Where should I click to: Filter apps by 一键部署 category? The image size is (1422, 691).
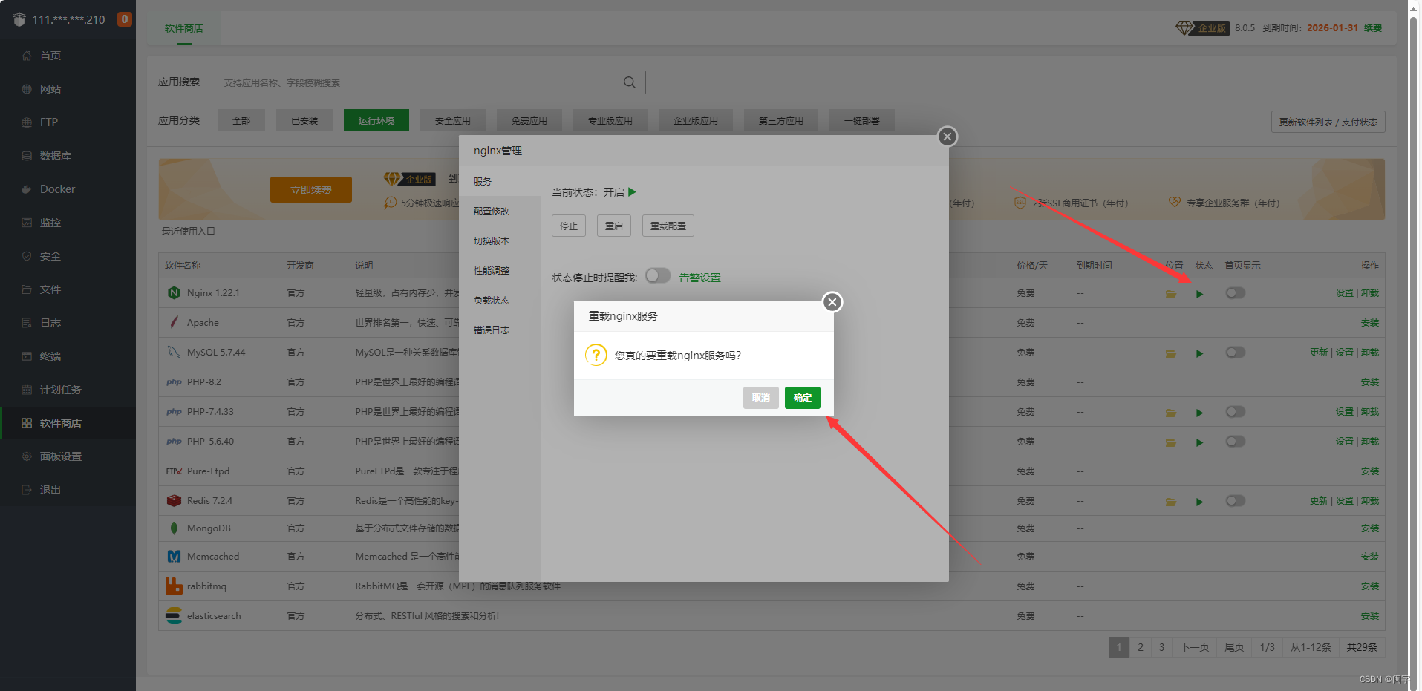click(x=862, y=120)
